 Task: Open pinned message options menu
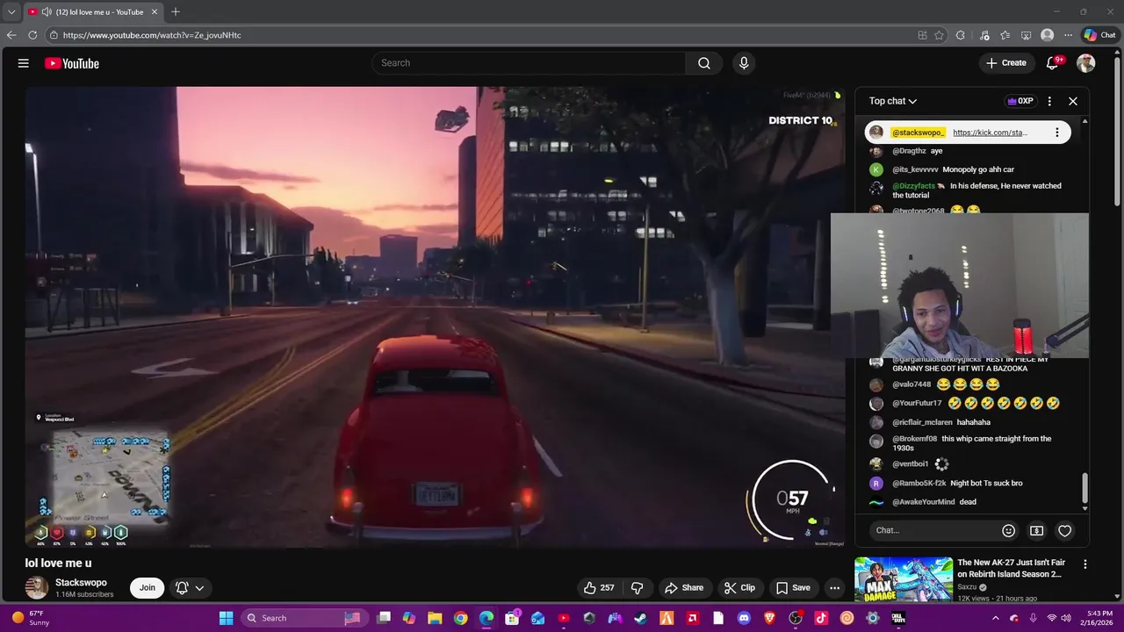pyautogui.click(x=1056, y=133)
